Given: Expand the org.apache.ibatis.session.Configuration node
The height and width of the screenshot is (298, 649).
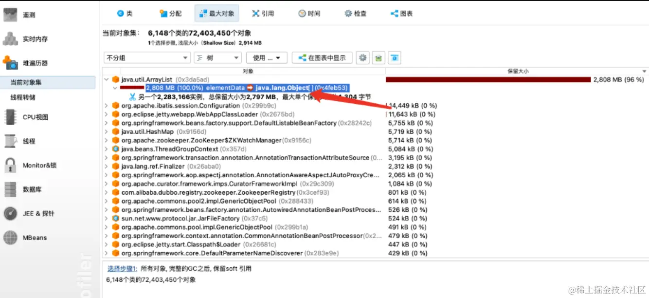Looking at the screenshot, I should (107, 106).
